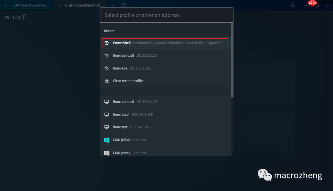Switch to tab 2 C:\Windows\System32

(81, 5)
